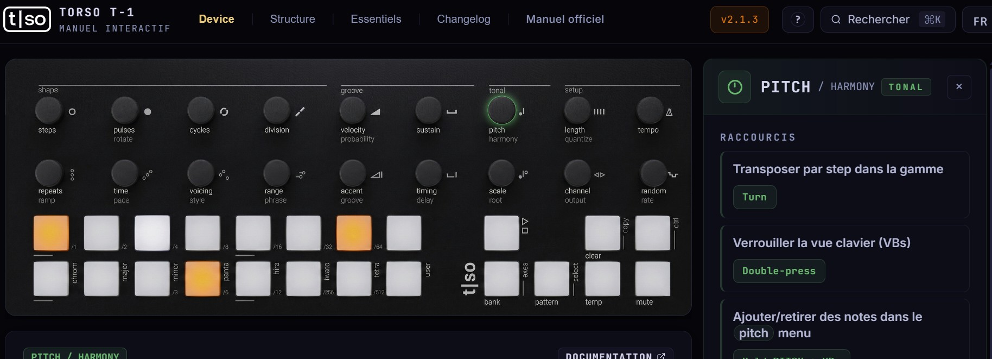Open the v2.1.3 version badge
Viewport: 992px width, 359px height.
pyautogui.click(x=739, y=20)
